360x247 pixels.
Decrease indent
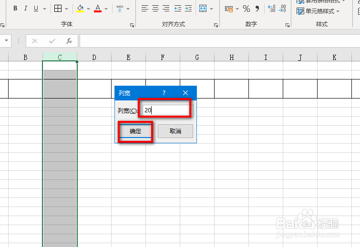(178, 9)
